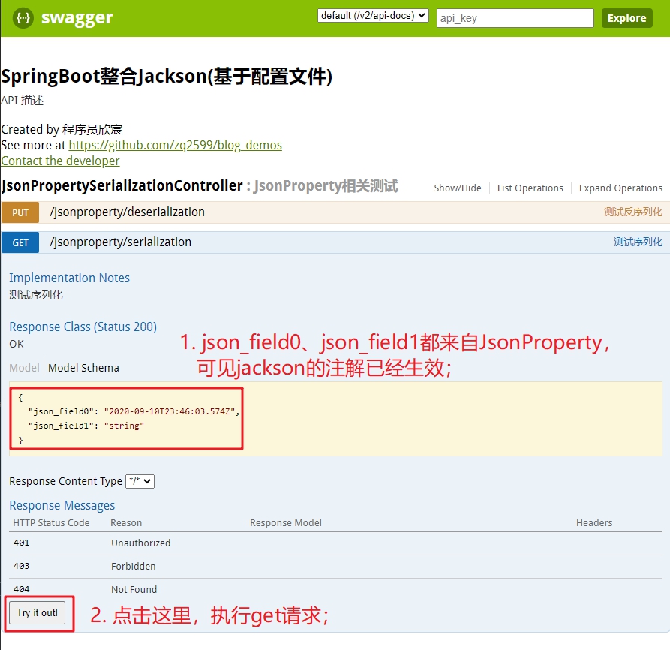Click the 404 status code cell
670x650 pixels.
click(x=21, y=589)
